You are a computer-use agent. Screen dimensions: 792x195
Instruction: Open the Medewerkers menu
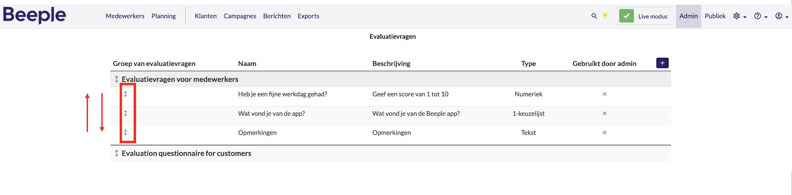tap(125, 16)
